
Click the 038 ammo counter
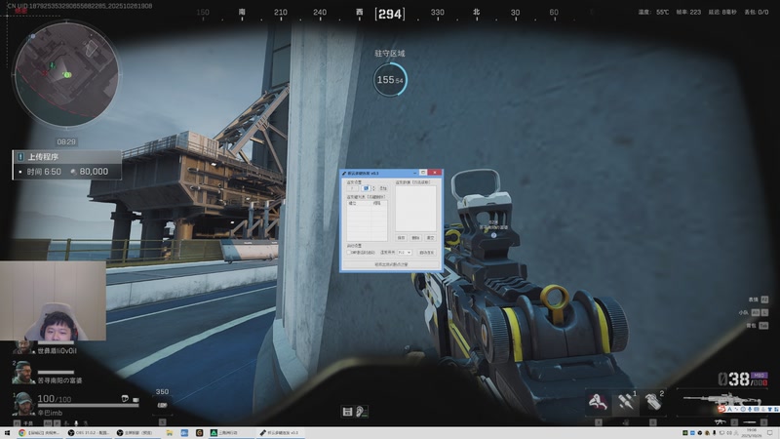tap(733, 379)
